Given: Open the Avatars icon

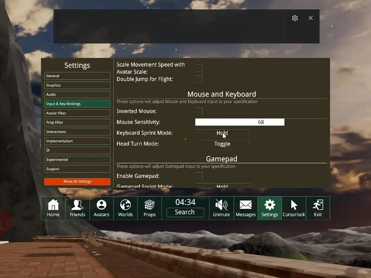Looking at the screenshot, I should click(101, 208).
